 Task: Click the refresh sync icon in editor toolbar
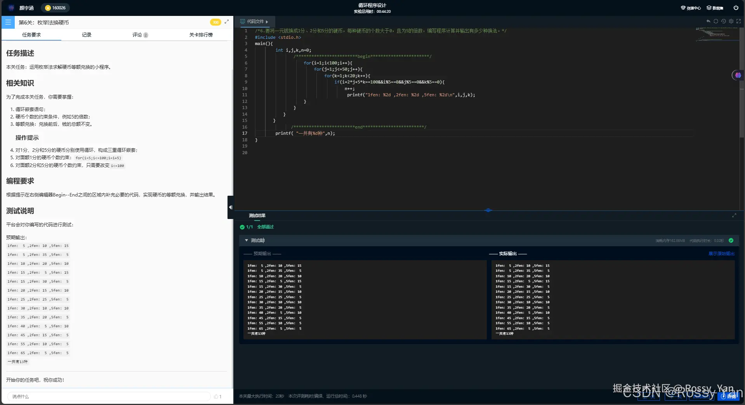(x=716, y=21)
